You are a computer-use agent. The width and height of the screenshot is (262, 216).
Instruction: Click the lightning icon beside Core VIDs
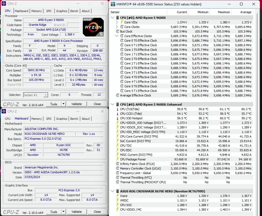coord(122,22)
